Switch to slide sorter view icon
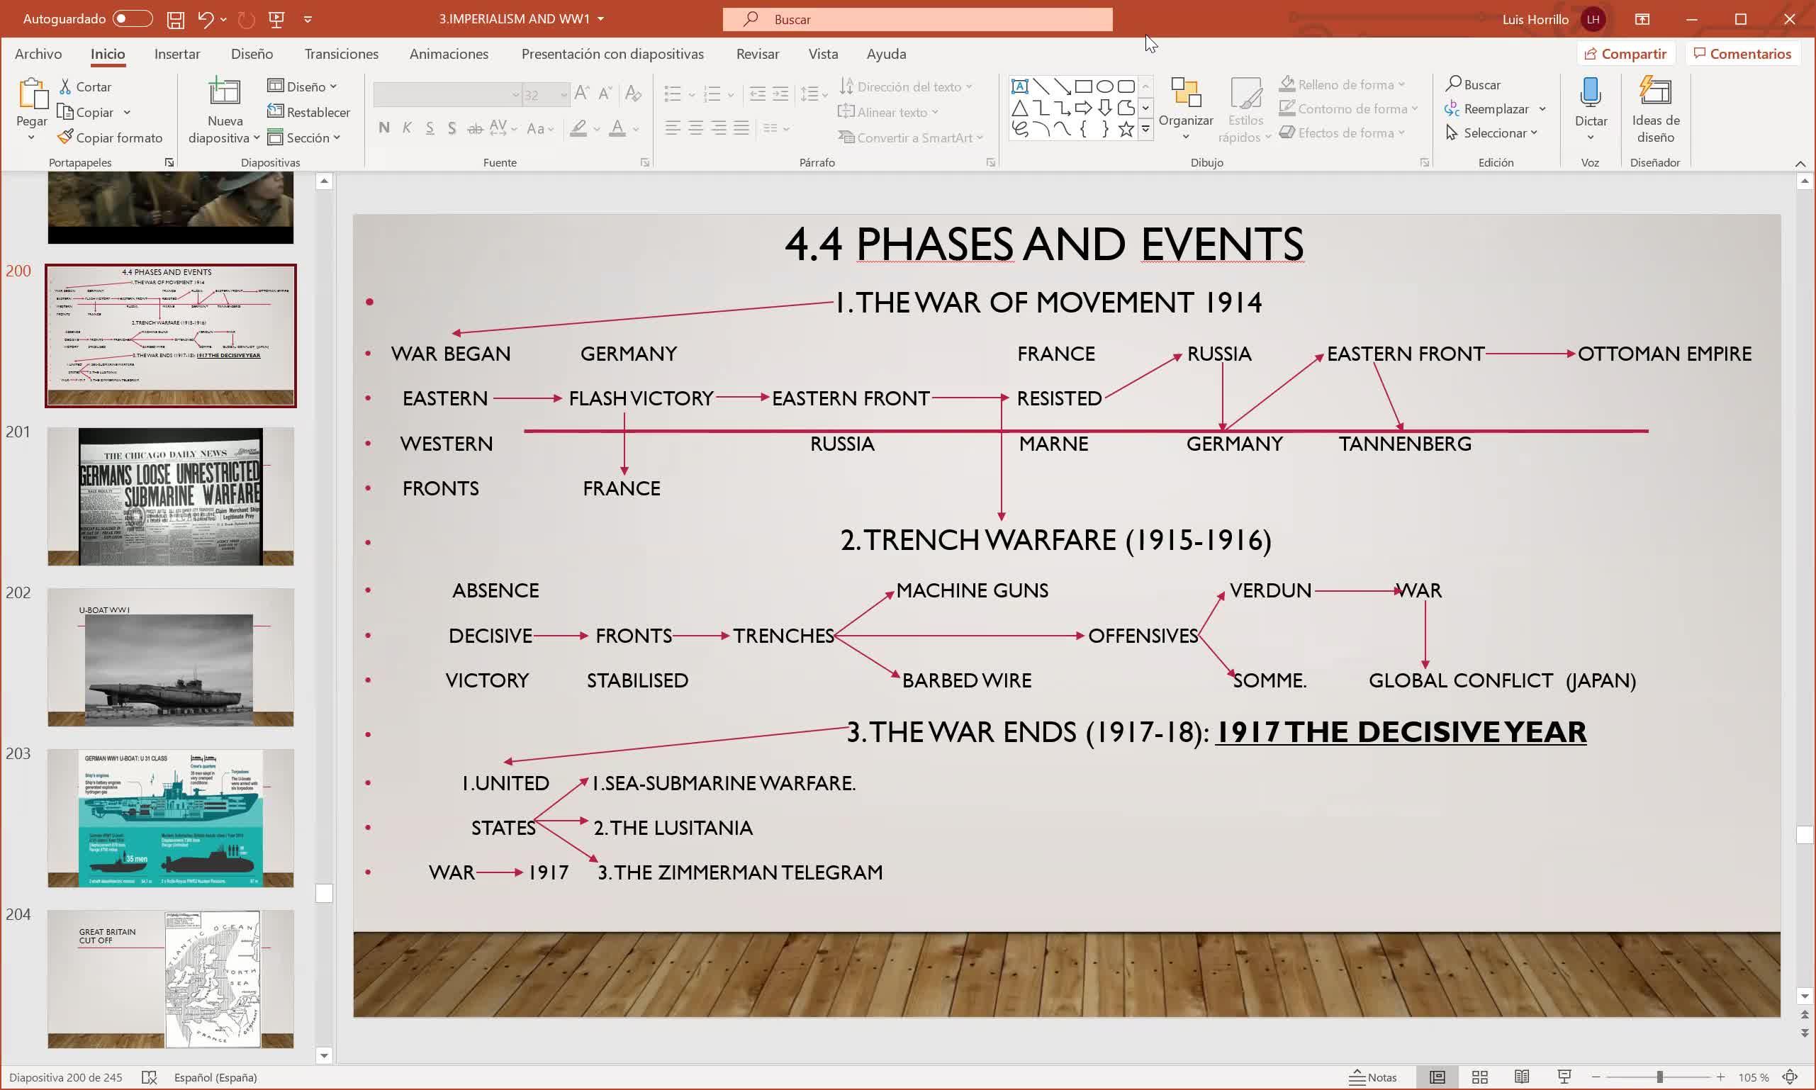 [x=1479, y=1077]
